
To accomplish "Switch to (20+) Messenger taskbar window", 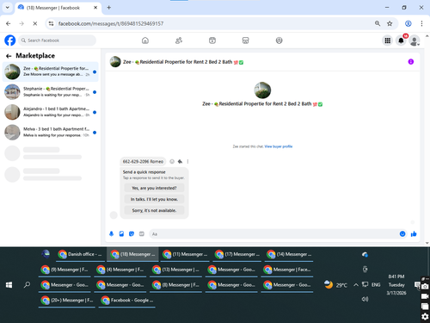I will pyautogui.click(x=67, y=301).
